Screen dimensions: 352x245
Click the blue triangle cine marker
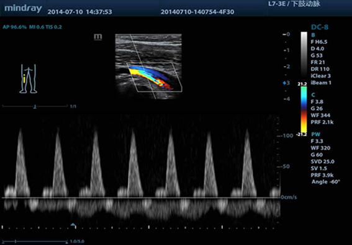coord(73,224)
